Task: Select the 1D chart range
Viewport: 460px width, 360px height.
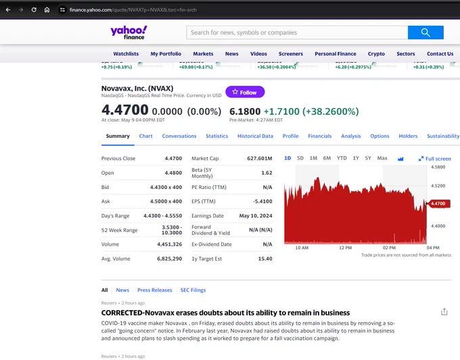Action: (287, 158)
